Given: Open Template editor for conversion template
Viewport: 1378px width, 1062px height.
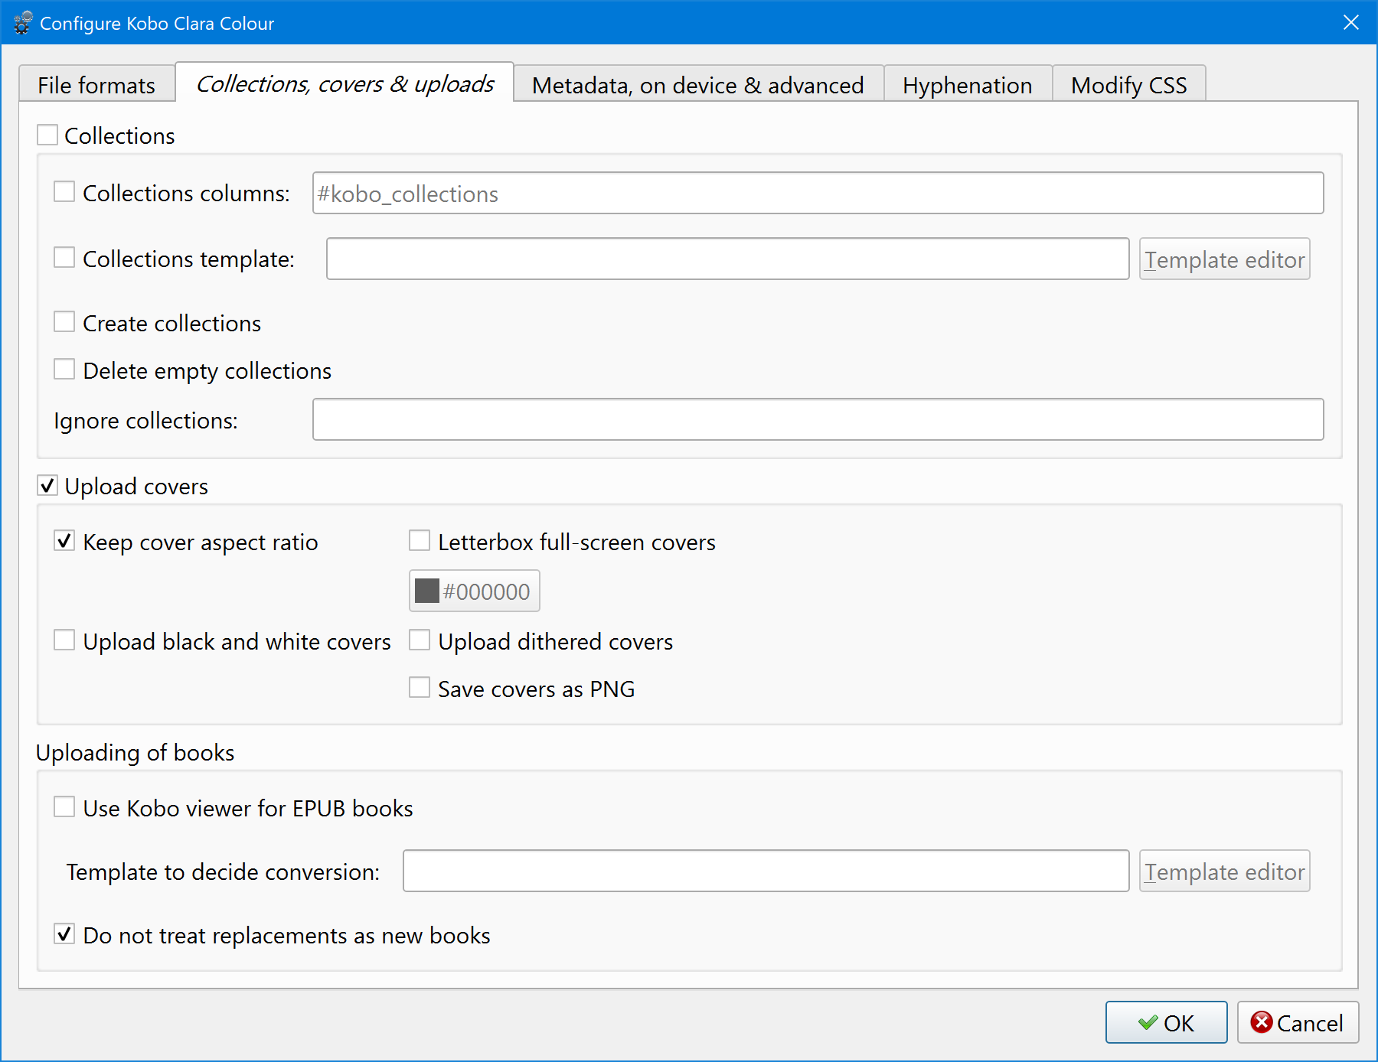Looking at the screenshot, I should 1223,871.
